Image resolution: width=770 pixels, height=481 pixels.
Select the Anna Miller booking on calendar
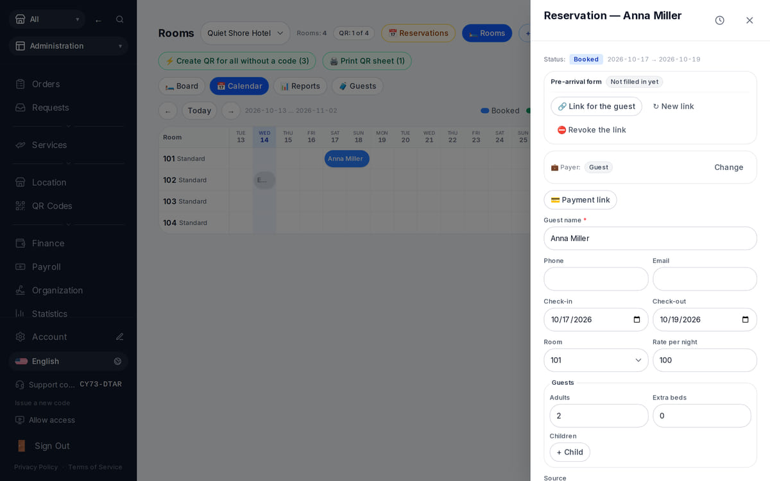[346, 158]
